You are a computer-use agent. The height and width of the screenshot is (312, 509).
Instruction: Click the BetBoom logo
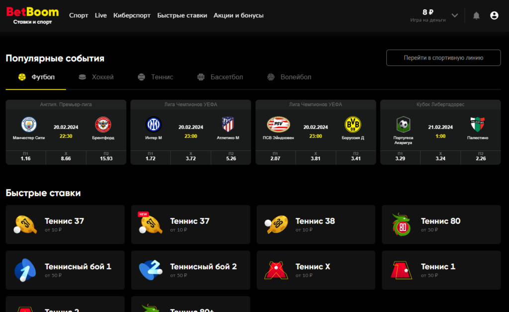click(32, 15)
